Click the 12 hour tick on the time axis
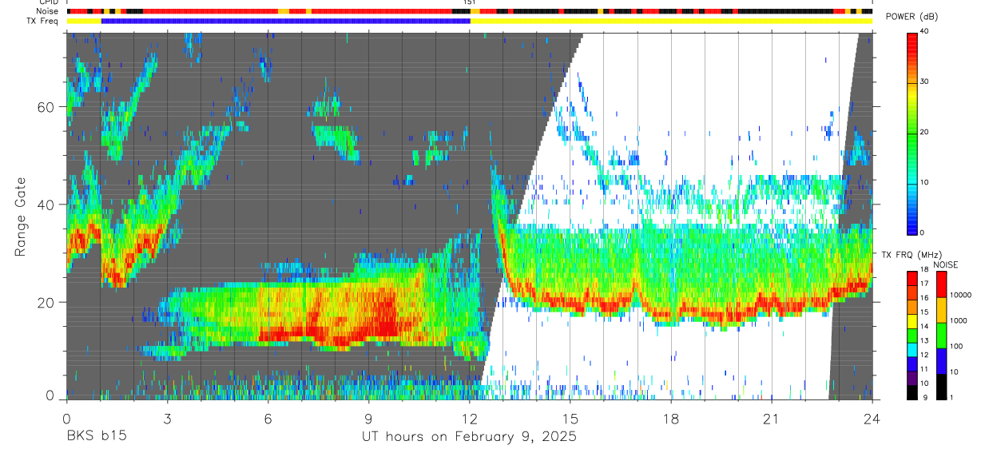Viewport: 981px width, 453px height. [469, 419]
